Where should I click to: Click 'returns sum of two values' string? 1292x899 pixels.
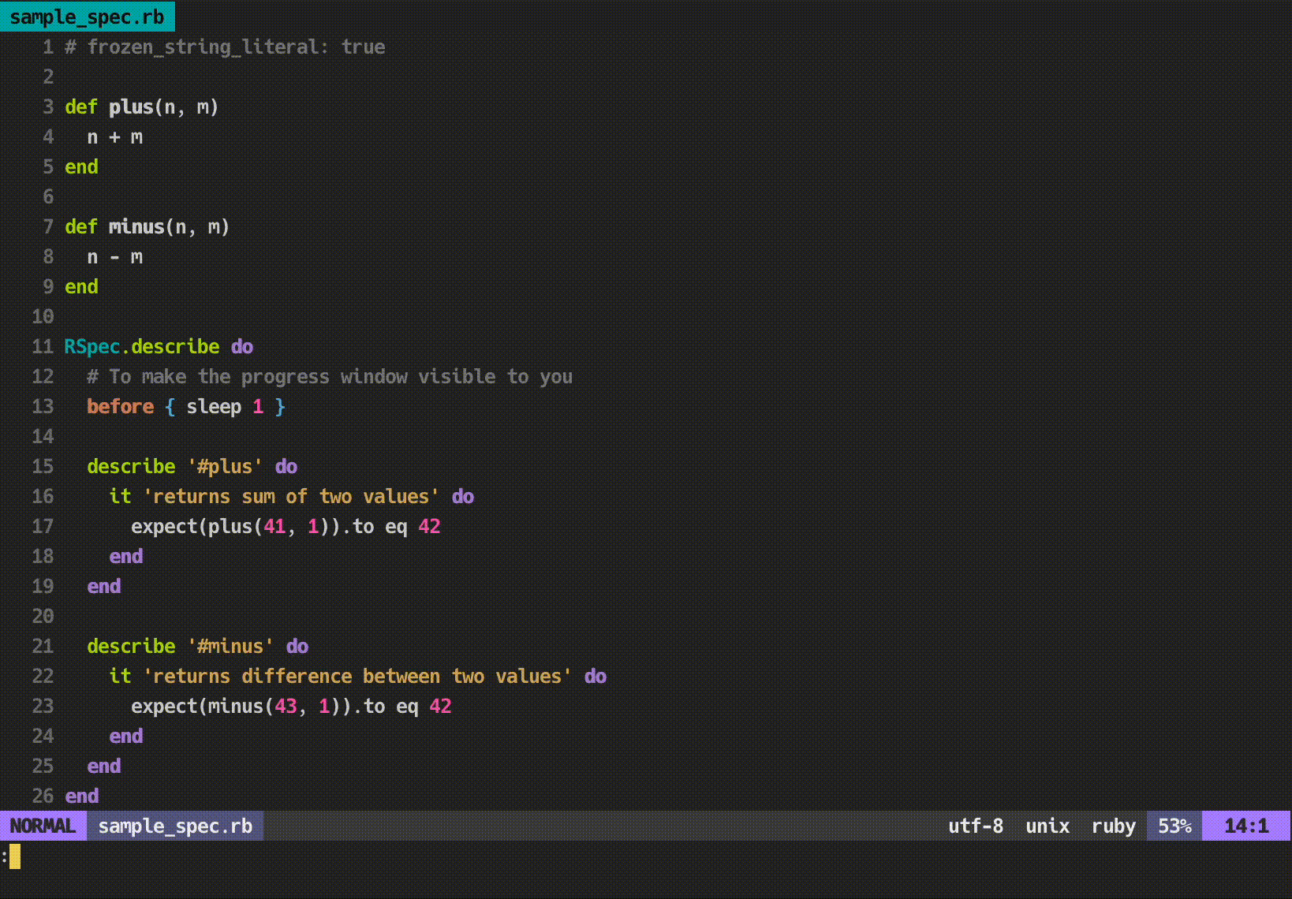tap(291, 496)
